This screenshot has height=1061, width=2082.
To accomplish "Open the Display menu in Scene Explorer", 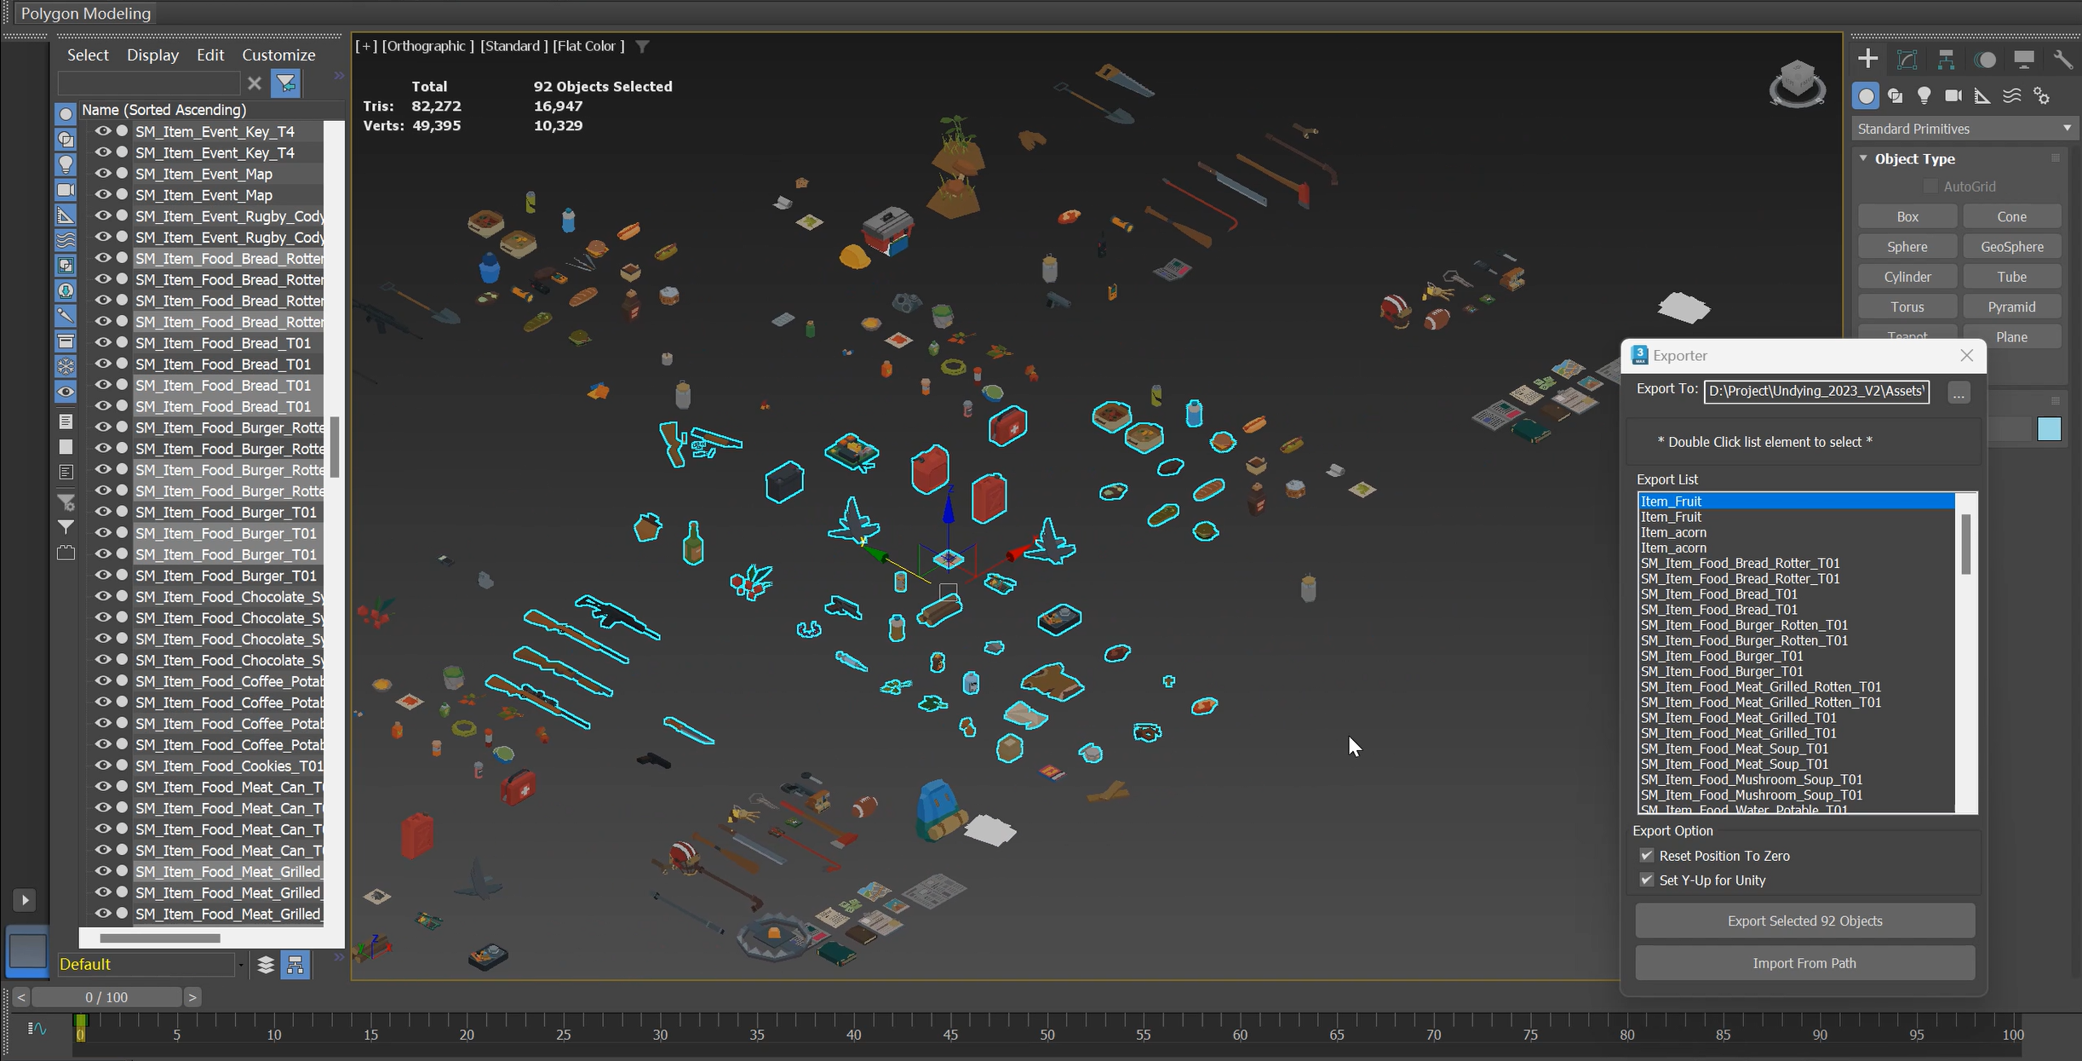I will [152, 54].
